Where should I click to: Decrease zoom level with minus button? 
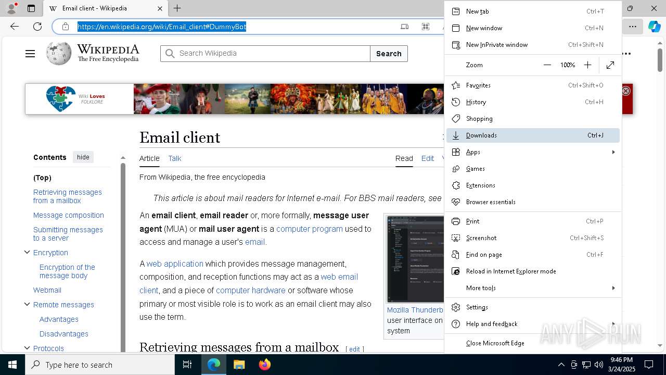point(547,65)
